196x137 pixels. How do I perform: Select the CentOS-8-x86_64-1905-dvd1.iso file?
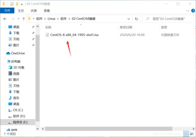click(x=74, y=35)
